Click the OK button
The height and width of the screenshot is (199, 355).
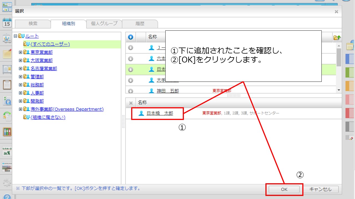click(x=284, y=189)
